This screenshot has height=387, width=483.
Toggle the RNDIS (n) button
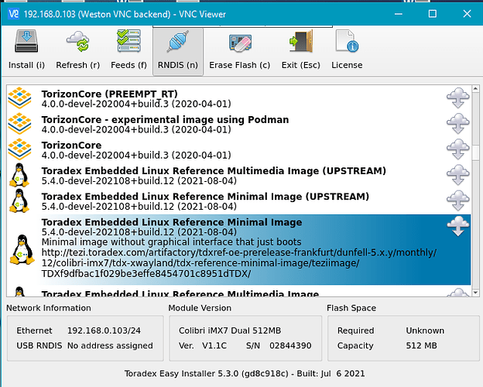(x=178, y=51)
